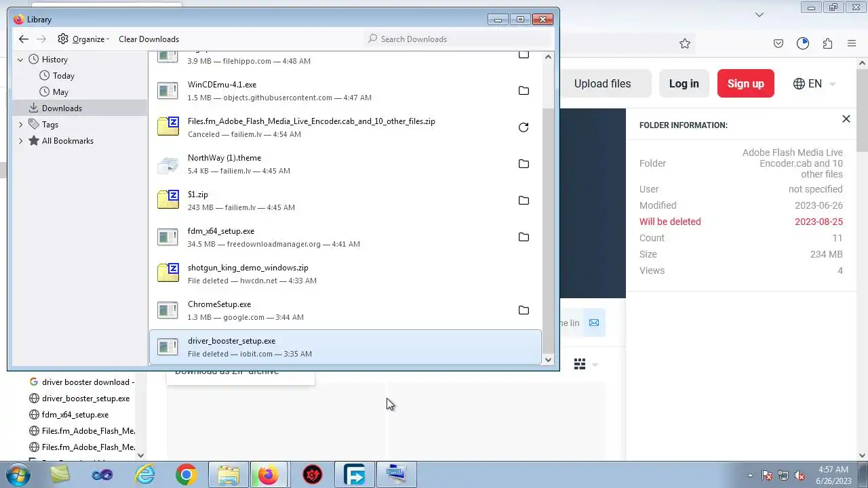Viewport: 868px width, 488px height.
Task: Open the EN language dropdown
Action: pyautogui.click(x=814, y=84)
